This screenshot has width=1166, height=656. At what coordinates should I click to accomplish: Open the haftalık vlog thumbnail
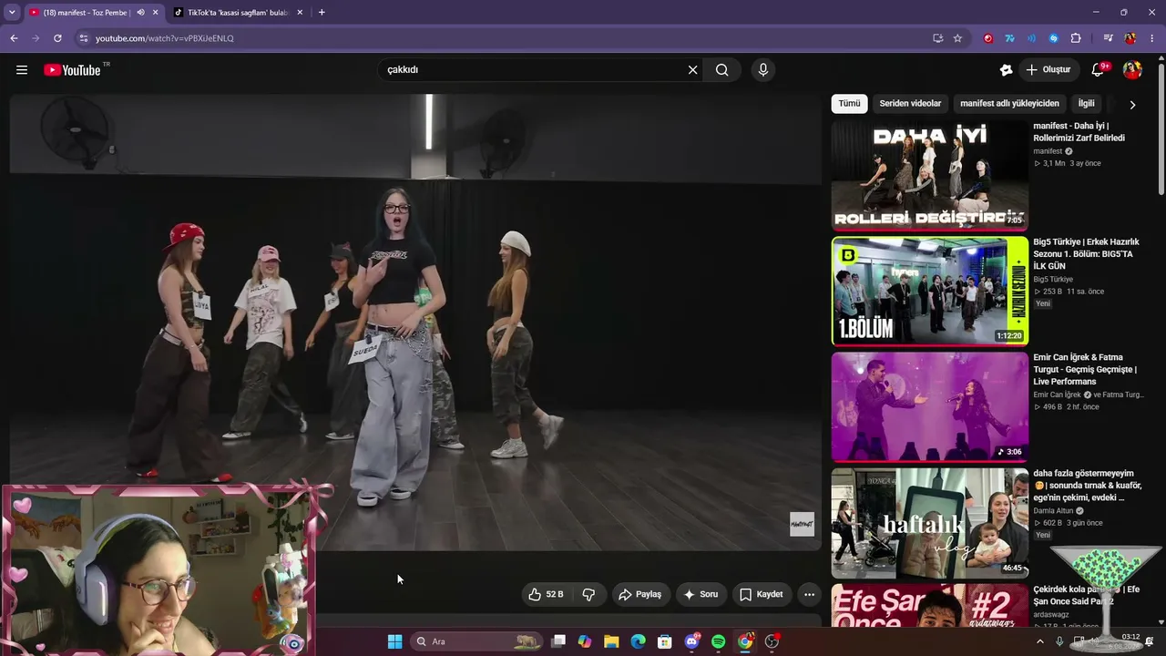[x=930, y=523]
